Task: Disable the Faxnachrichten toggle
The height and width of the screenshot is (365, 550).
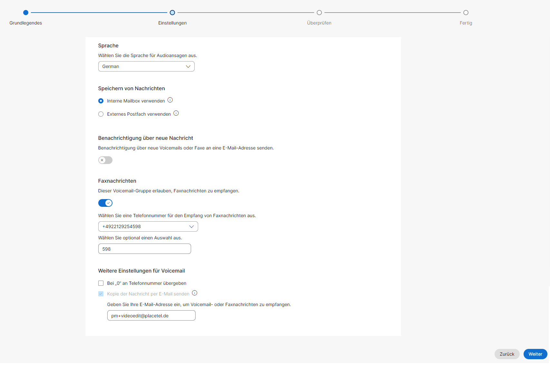Action: [x=105, y=203]
